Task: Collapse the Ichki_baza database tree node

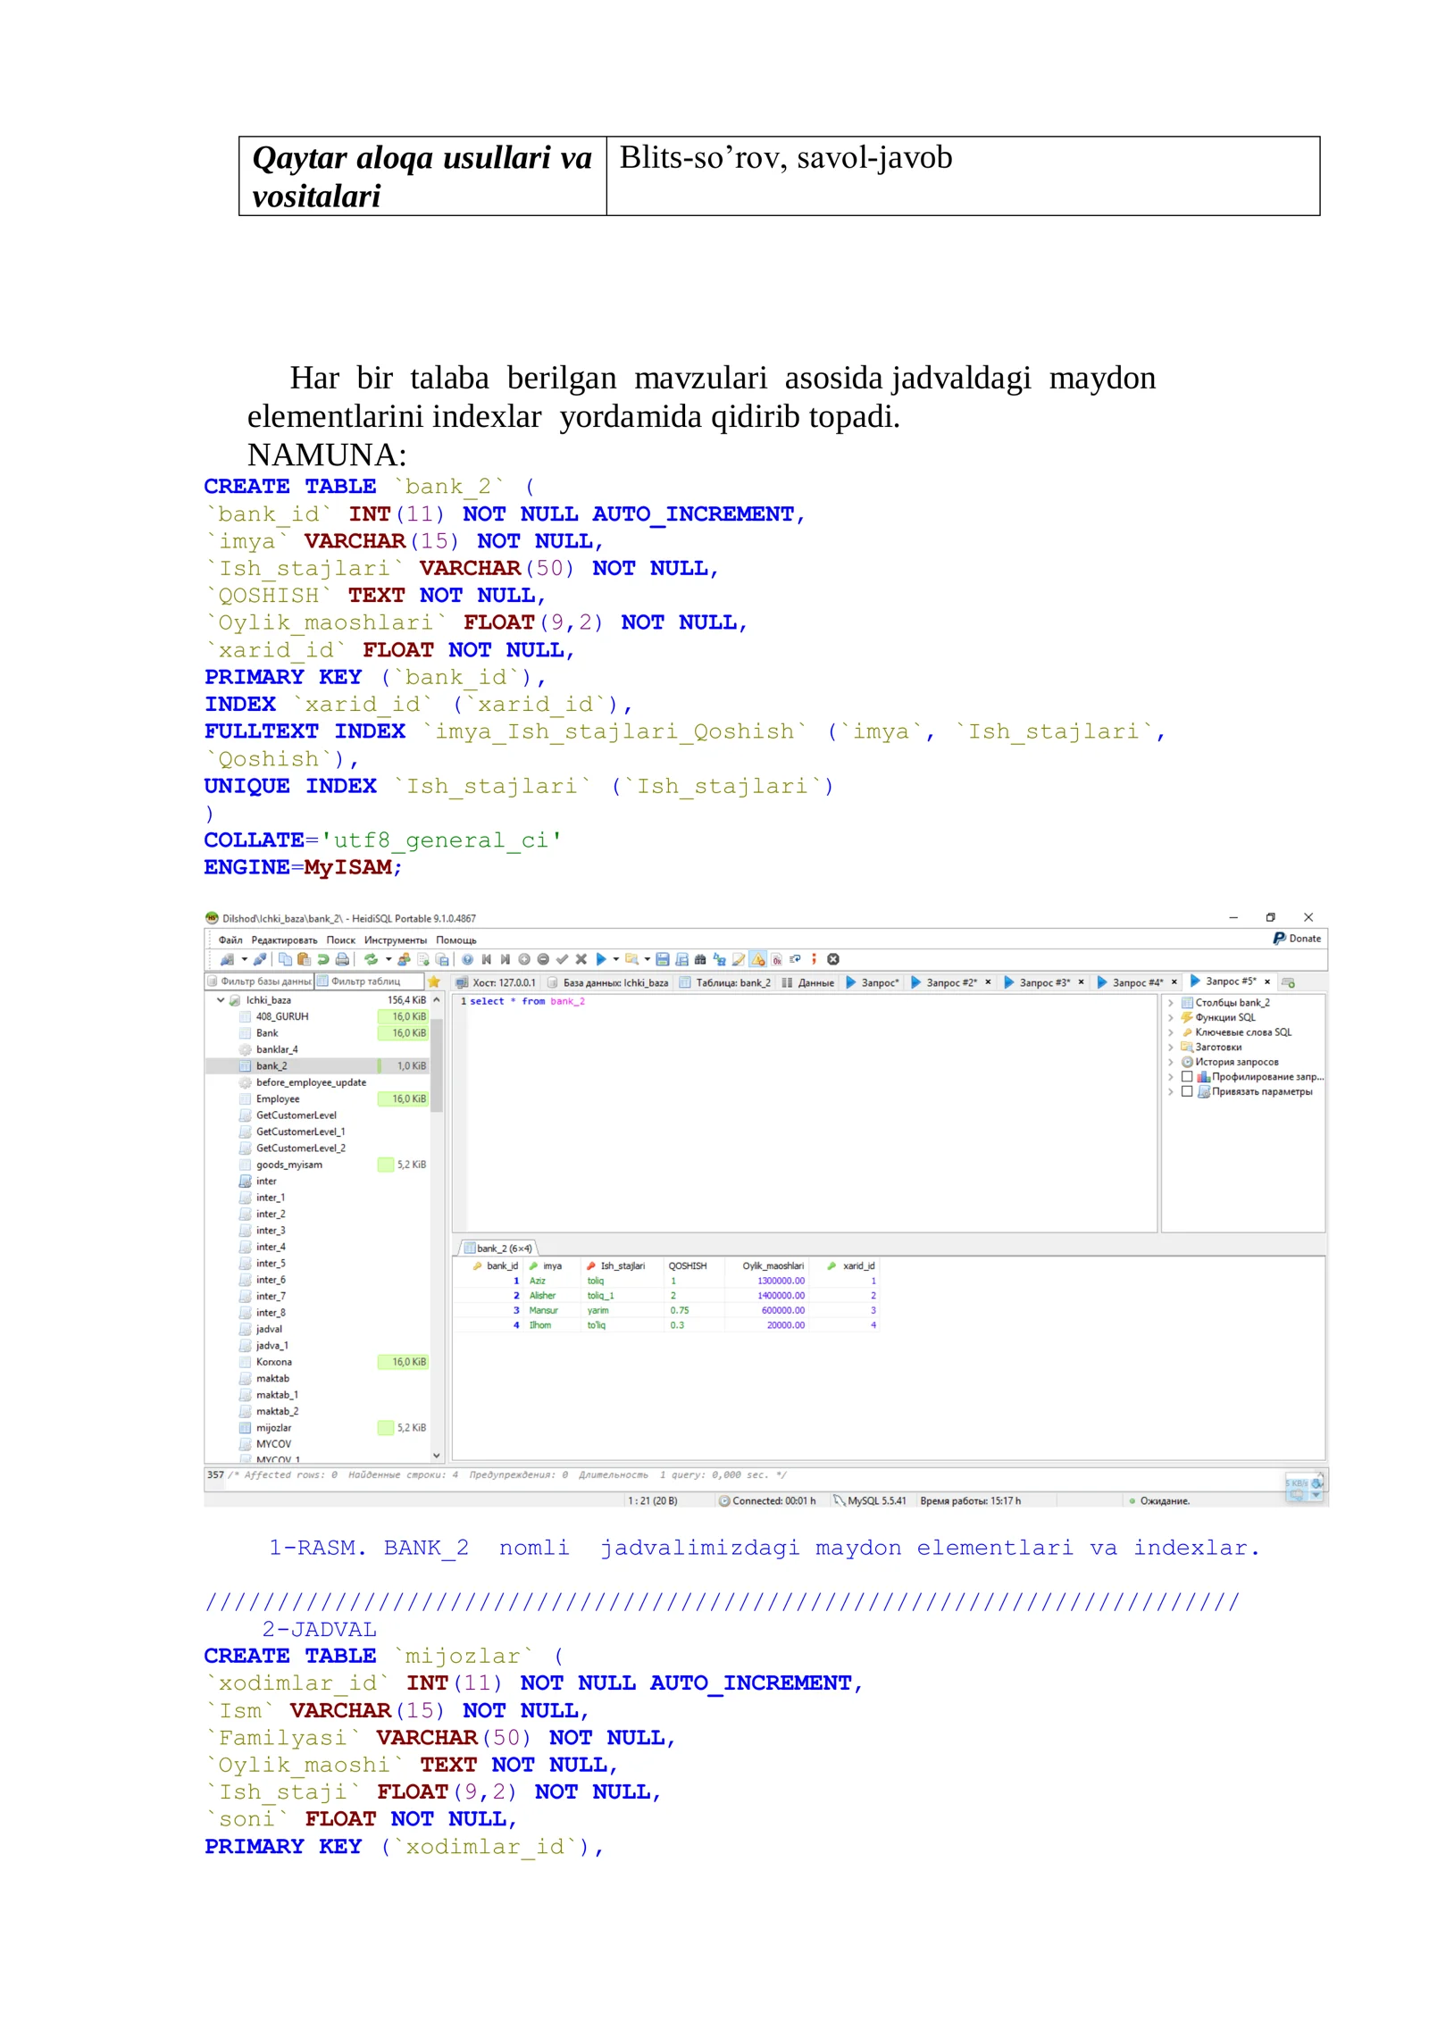Action: (221, 1000)
